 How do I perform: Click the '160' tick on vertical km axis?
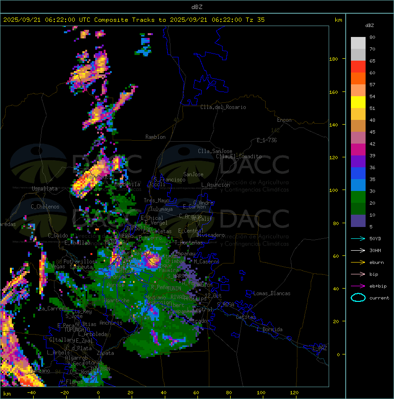(333, 92)
